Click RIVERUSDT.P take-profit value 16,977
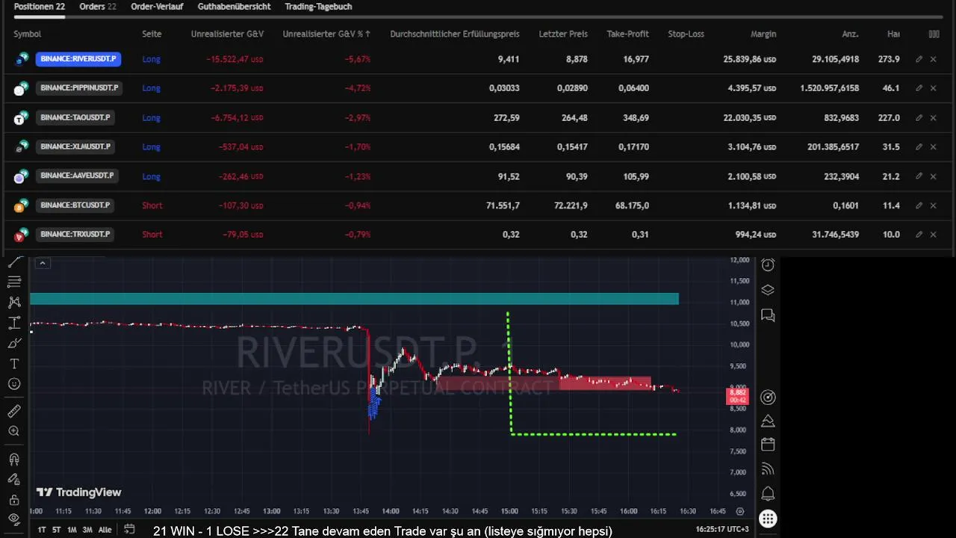This screenshot has width=956, height=538. tap(636, 59)
